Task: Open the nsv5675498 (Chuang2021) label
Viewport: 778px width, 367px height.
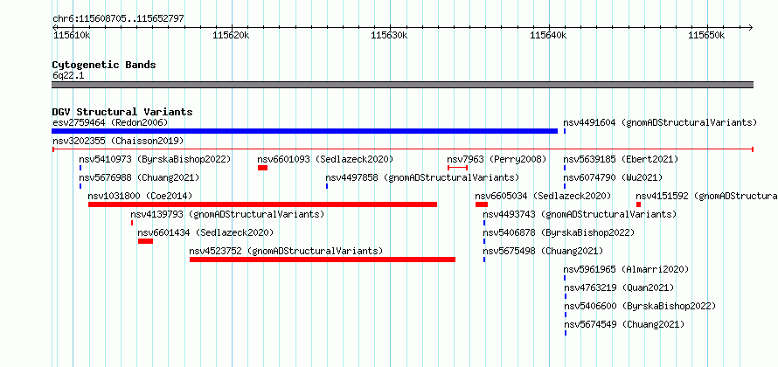Action: [544, 251]
